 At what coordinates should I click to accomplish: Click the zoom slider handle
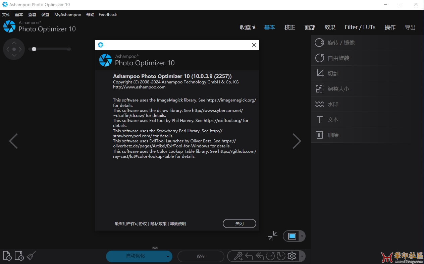[34, 49]
